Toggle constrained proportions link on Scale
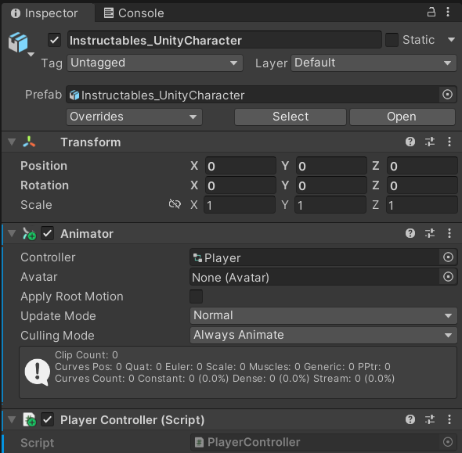The image size is (462, 453). (175, 203)
